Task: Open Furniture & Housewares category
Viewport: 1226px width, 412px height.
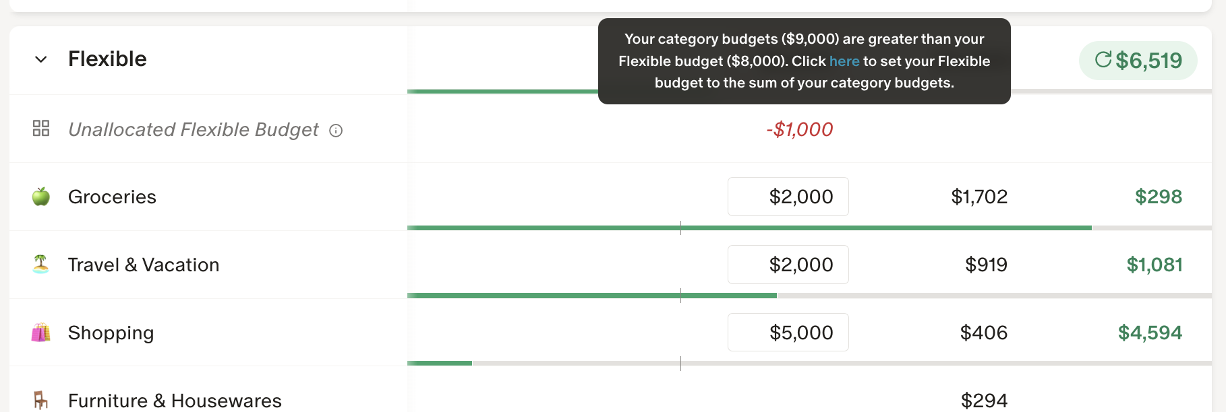Action: (175, 401)
